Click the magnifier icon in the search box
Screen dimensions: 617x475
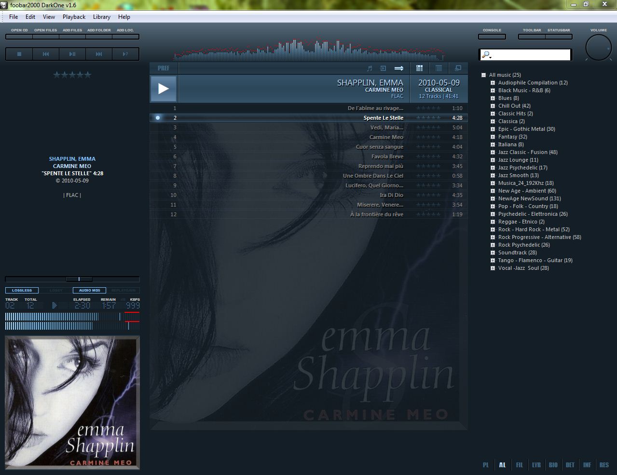(x=486, y=55)
